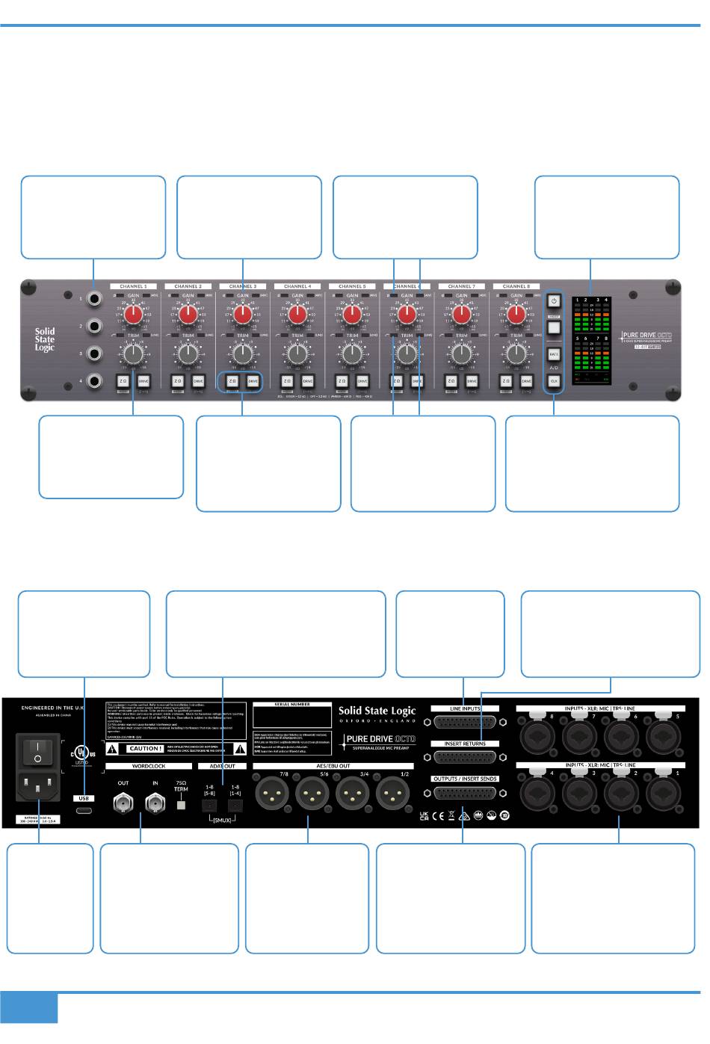Toggle the Channel 1 DRIVE button
The height and width of the screenshot is (1044, 710).
click(x=143, y=381)
